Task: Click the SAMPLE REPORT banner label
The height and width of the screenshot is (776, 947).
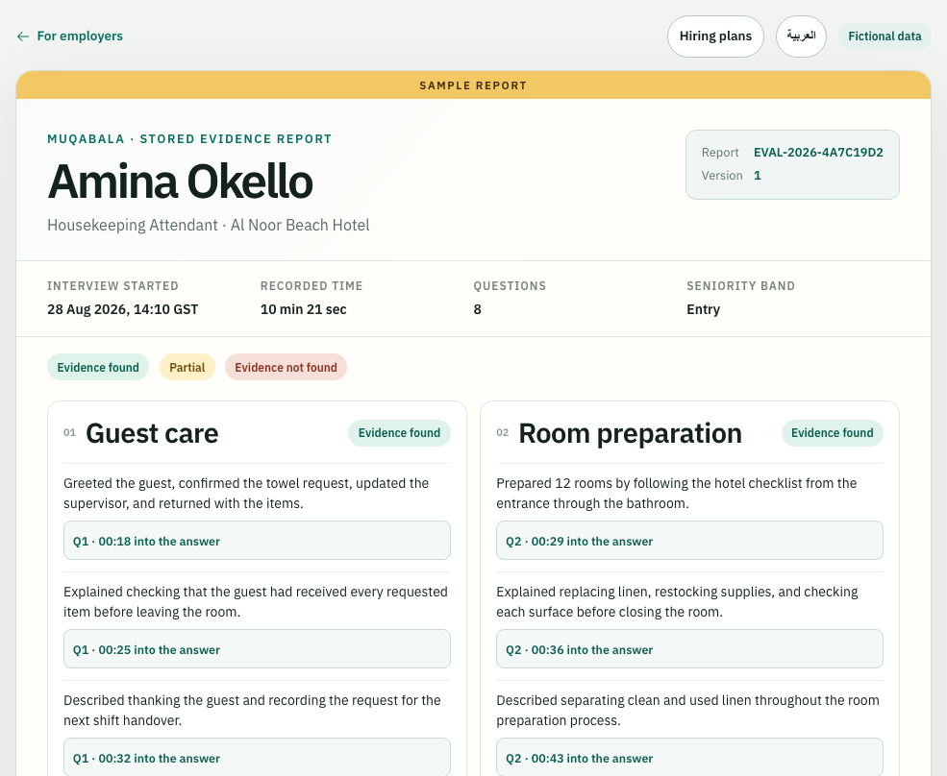Action: [x=473, y=85]
